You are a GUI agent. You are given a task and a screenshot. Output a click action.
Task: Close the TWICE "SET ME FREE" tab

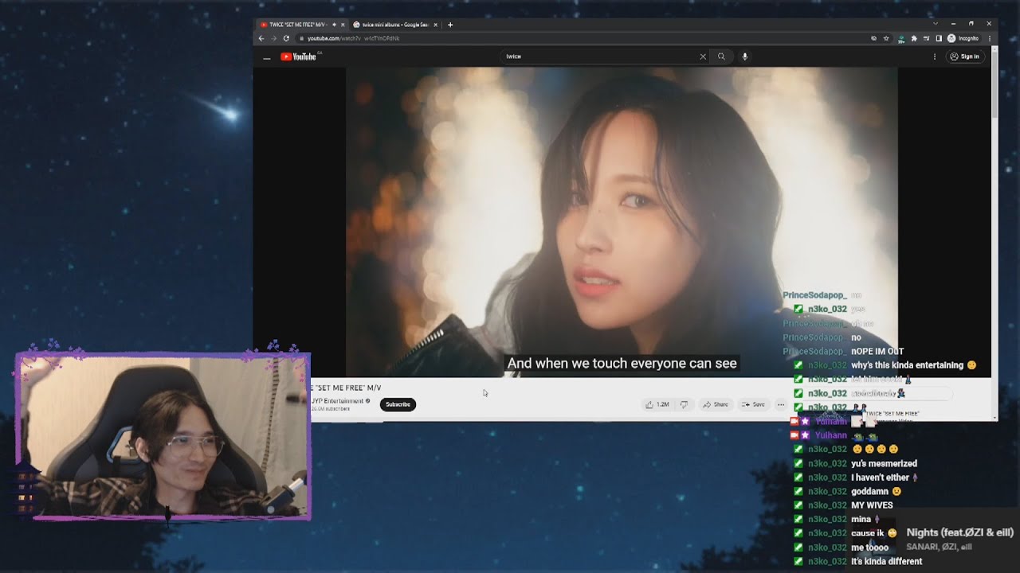point(343,25)
